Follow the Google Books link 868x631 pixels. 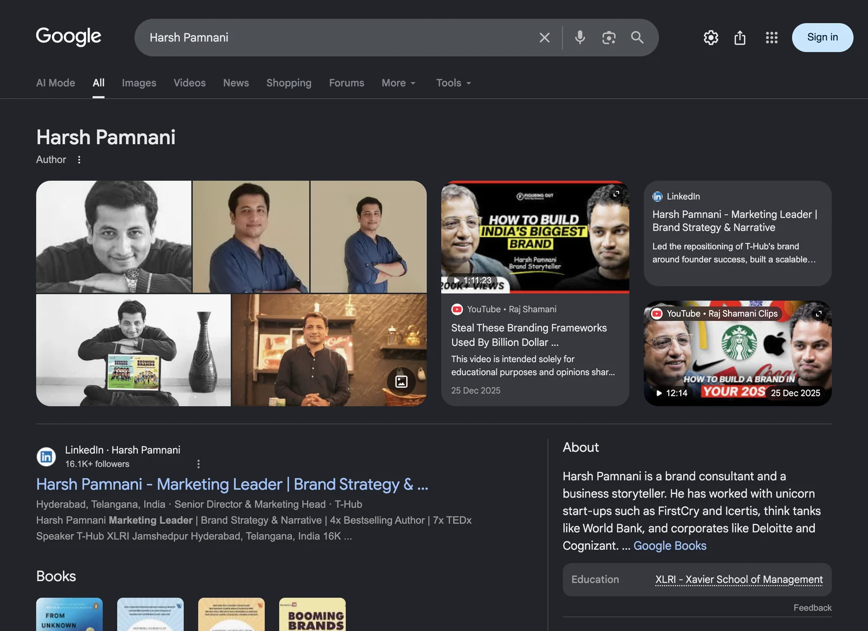click(670, 546)
